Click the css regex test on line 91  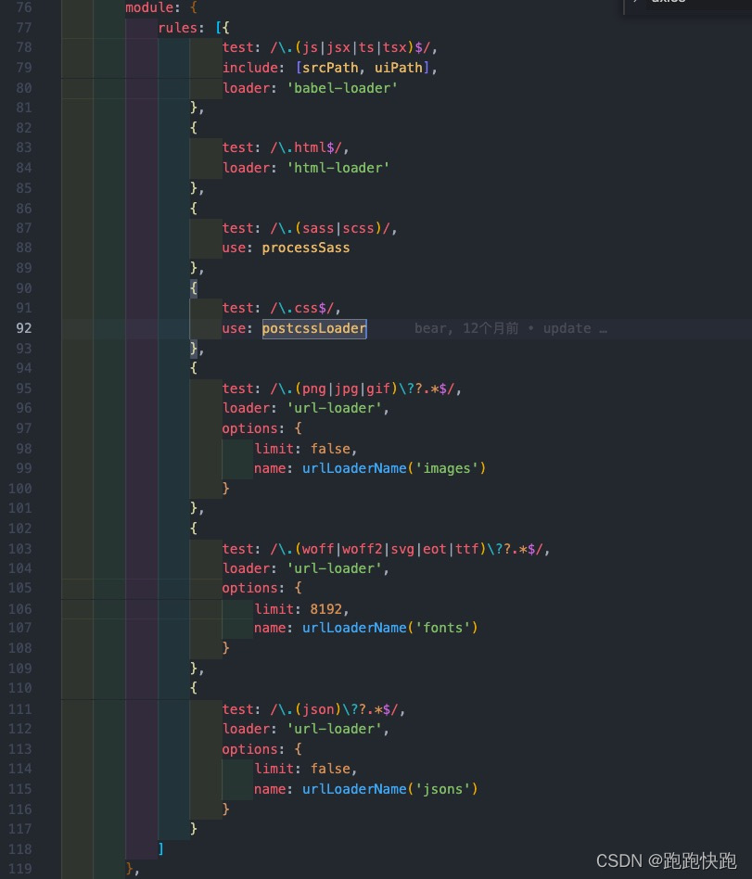301,308
